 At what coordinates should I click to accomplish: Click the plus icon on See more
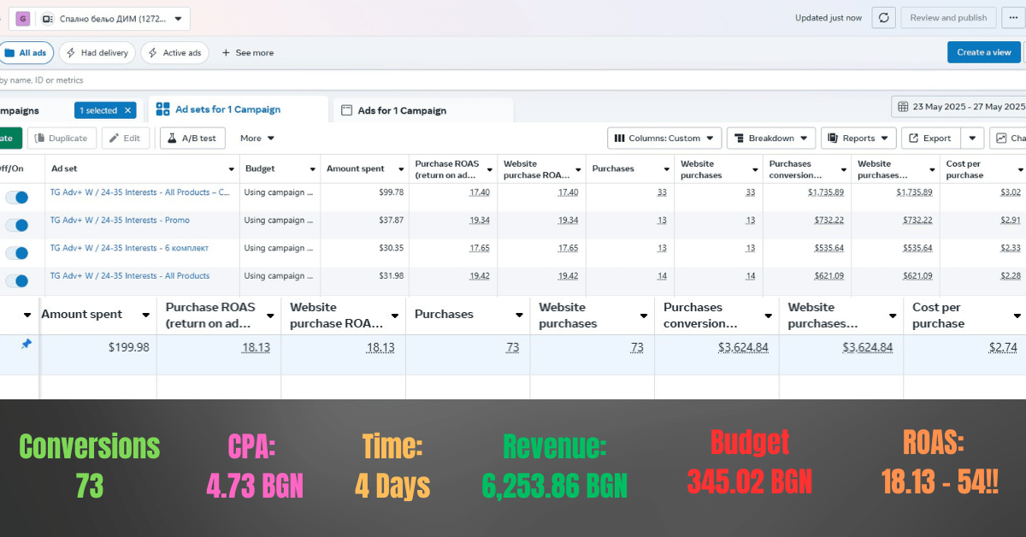coord(226,53)
